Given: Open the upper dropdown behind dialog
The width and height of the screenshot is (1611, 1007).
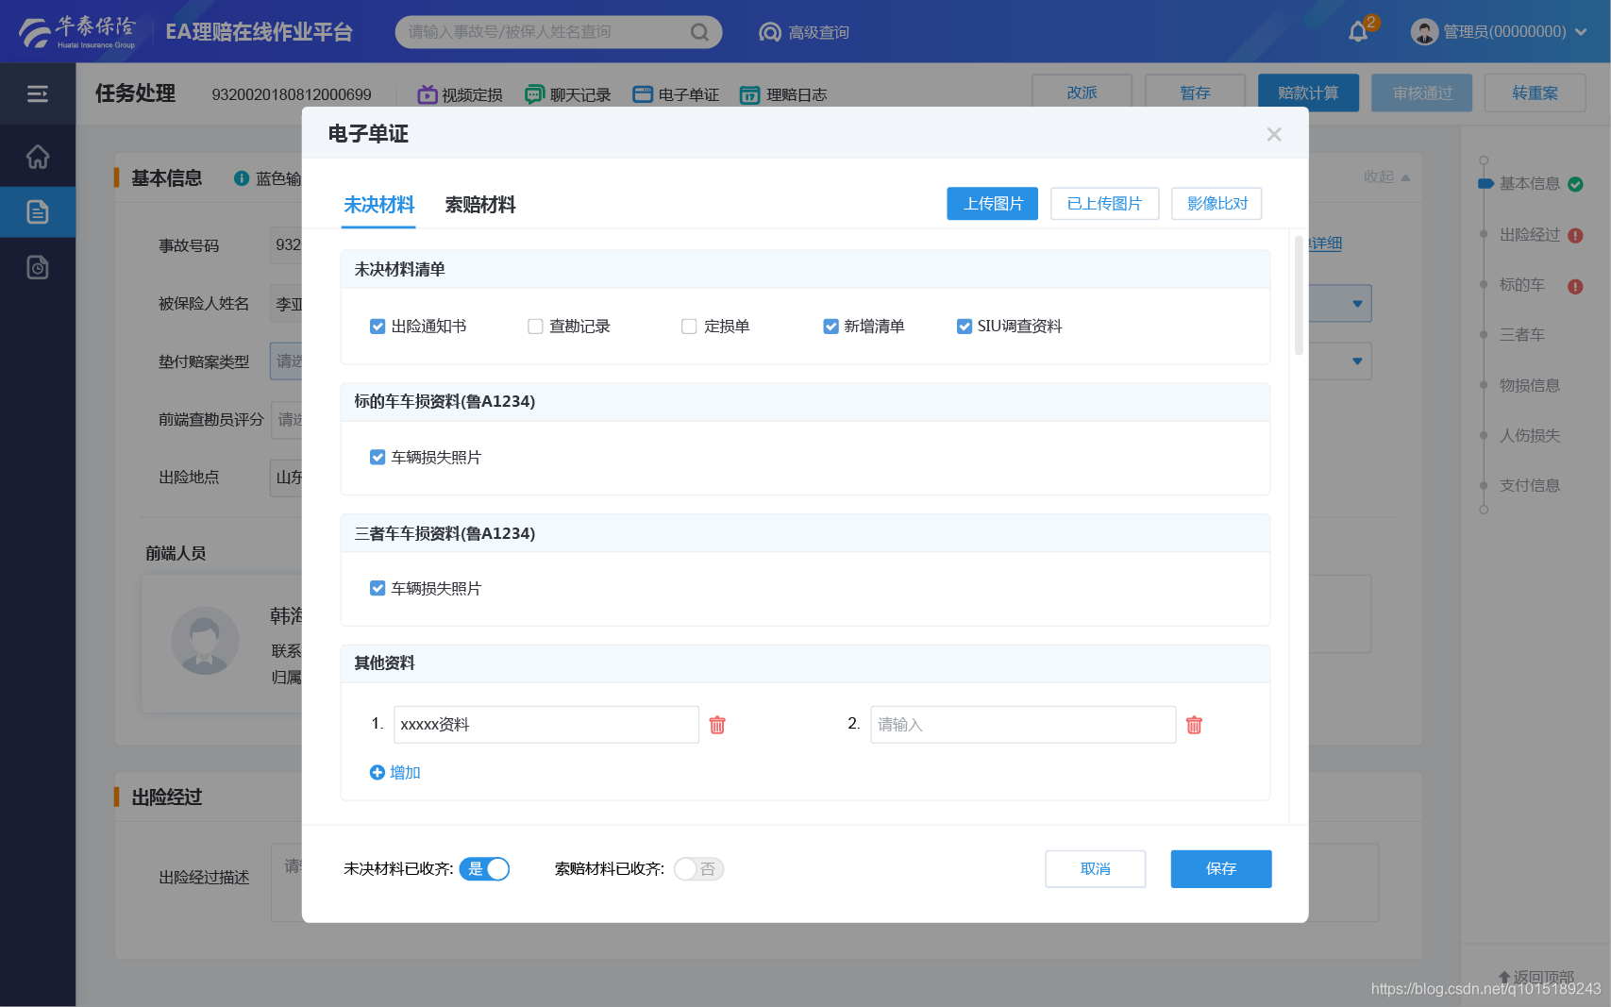Looking at the screenshot, I should (1357, 304).
